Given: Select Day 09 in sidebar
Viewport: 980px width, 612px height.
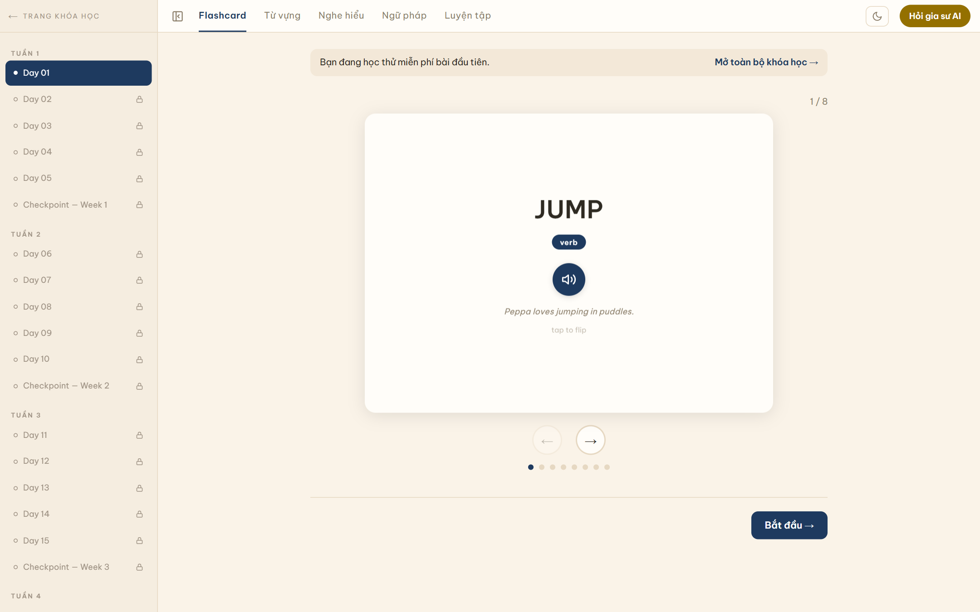Looking at the screenshot, I should (78, 333).
